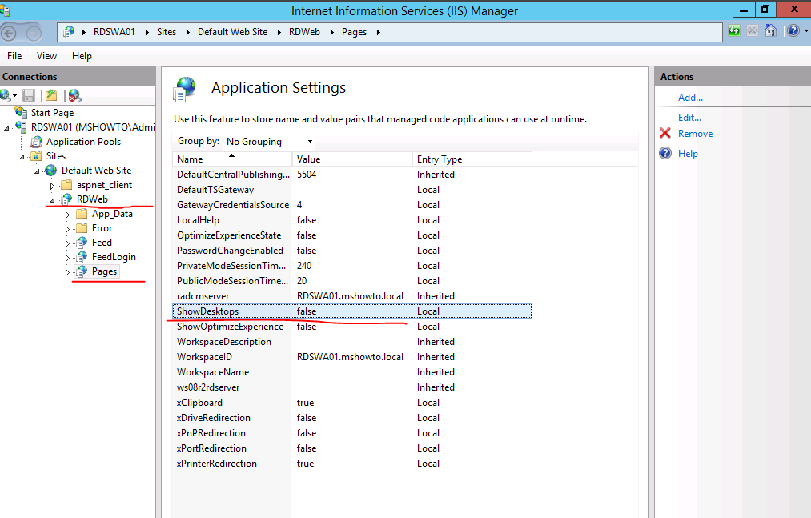Click the red X Remove icon

[665, 134]
